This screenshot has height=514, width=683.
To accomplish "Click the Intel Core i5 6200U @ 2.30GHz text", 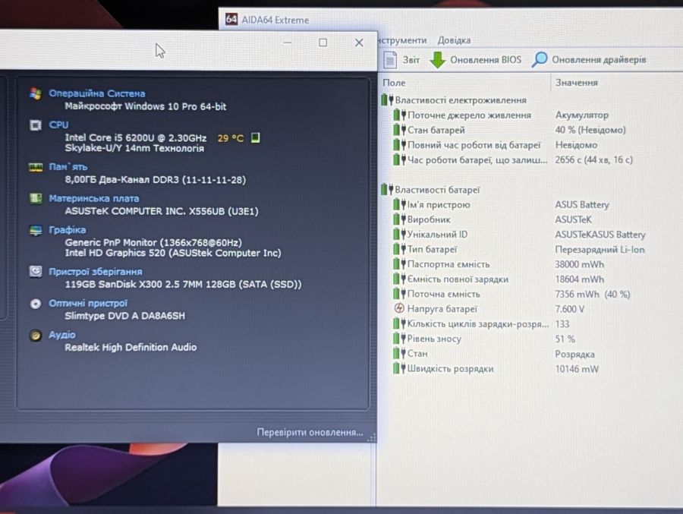I will pos(136,137).
